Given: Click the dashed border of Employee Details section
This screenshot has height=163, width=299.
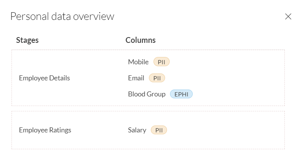Looking at the screenshot, I should click(148, 50).
